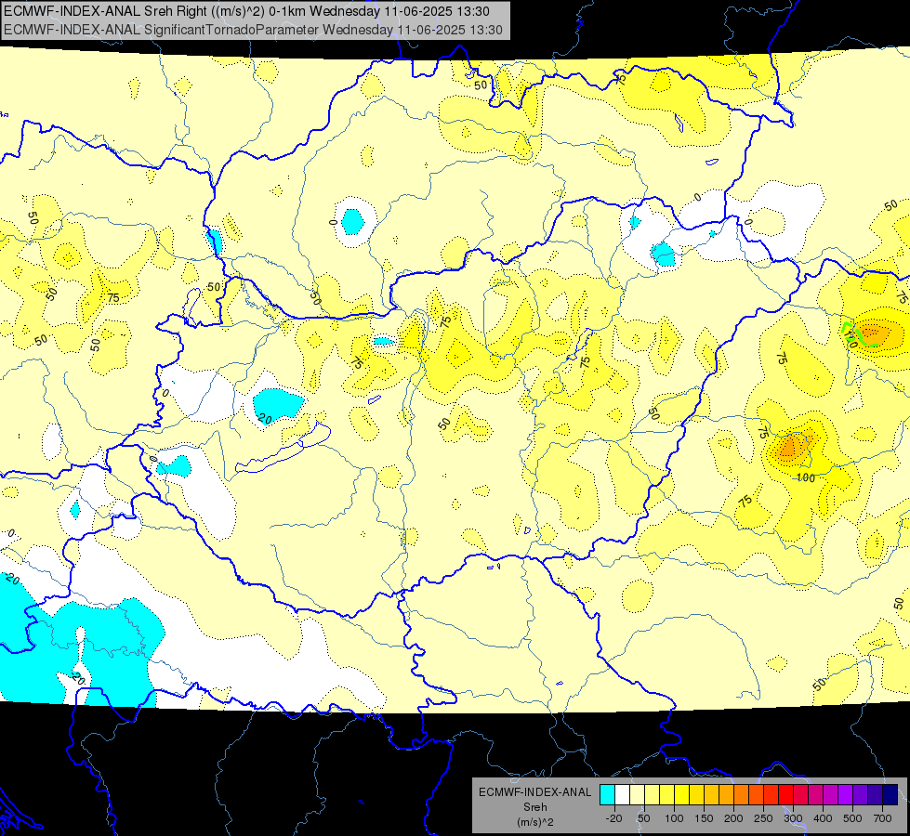
Task: Select the bright violet swatch ending at 500
Action: pyautogui.click(x=845, y=795)
